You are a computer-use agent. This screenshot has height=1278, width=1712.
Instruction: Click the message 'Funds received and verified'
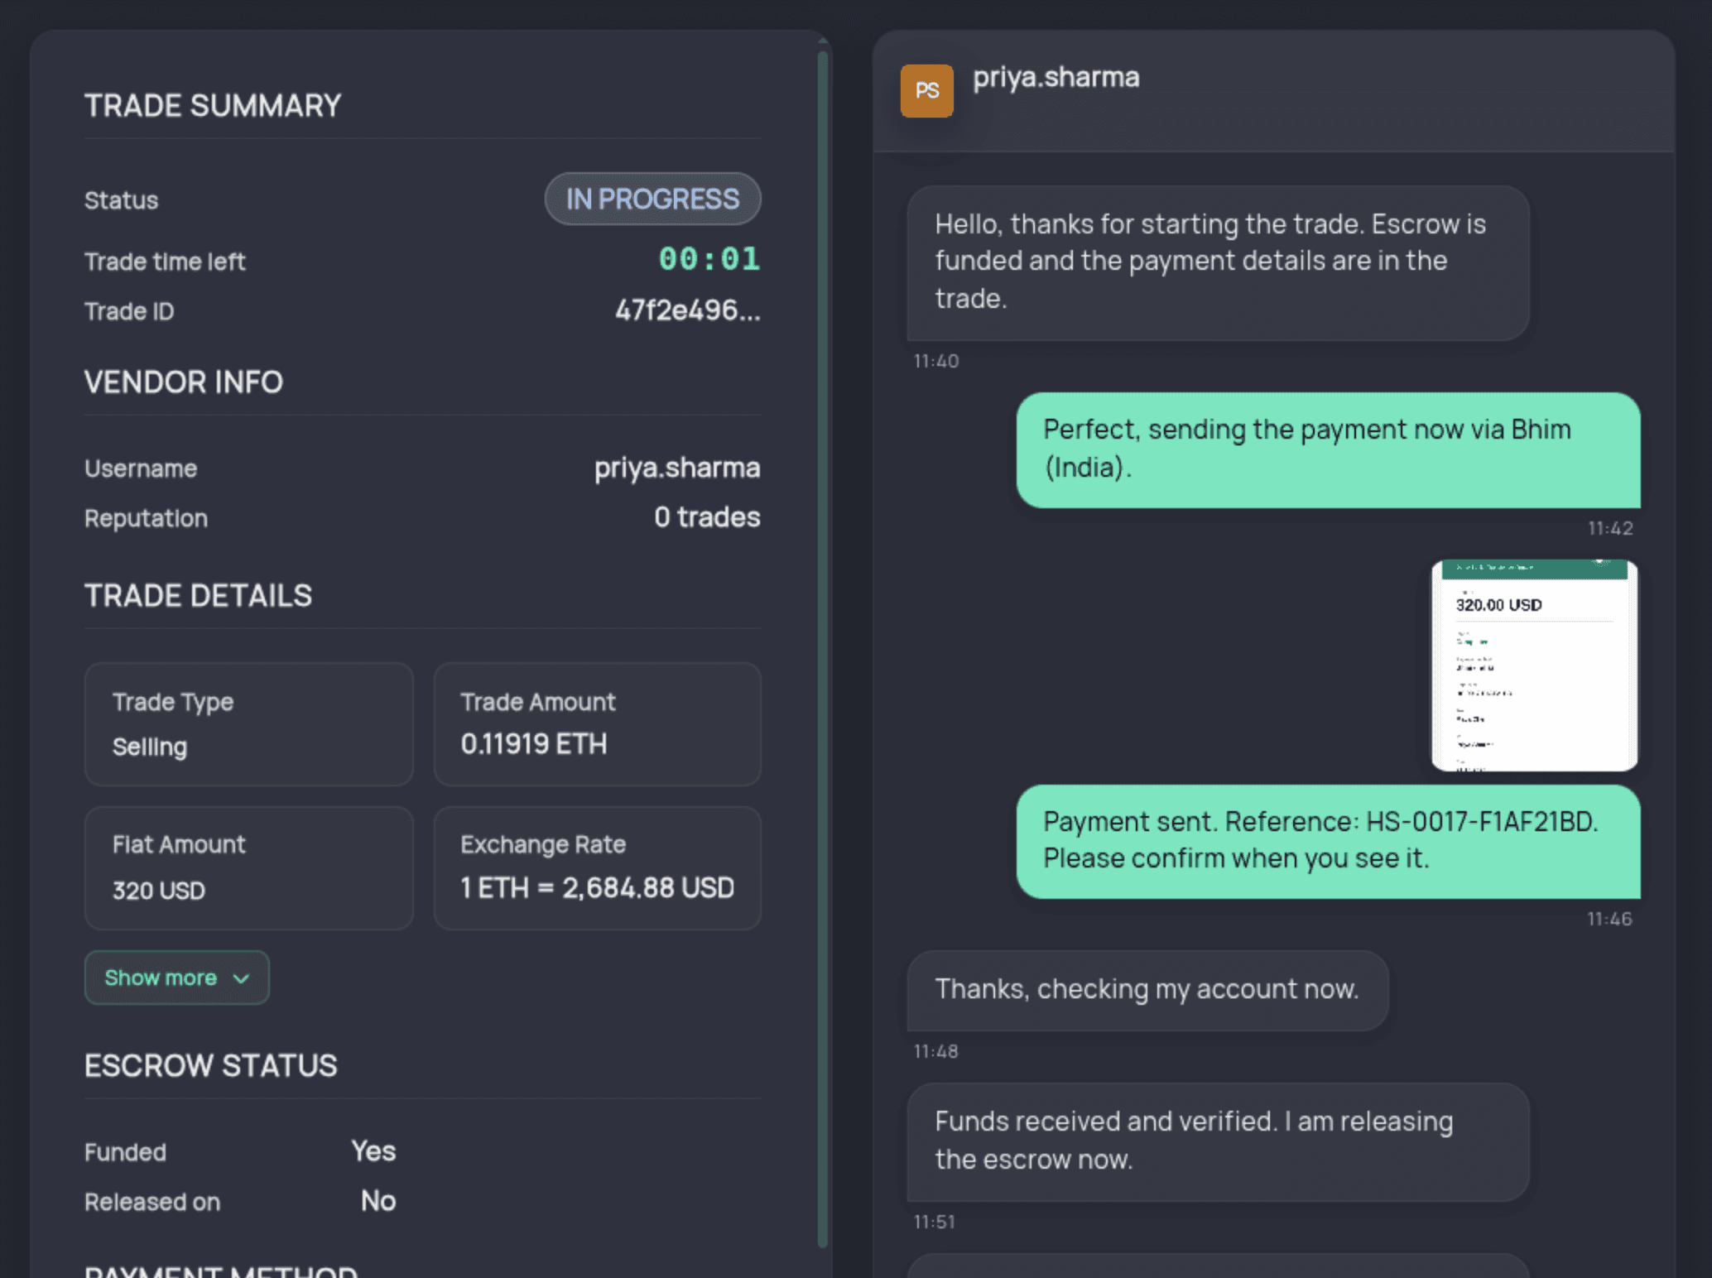coord(1218,1141)
